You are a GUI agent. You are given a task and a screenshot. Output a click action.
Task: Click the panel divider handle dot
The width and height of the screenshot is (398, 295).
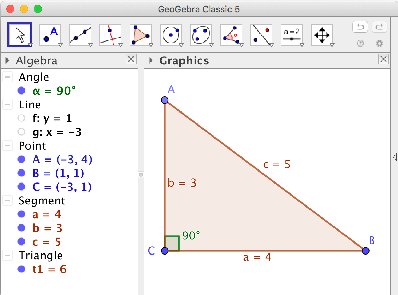pyautogui.click(x=141, y=174)
